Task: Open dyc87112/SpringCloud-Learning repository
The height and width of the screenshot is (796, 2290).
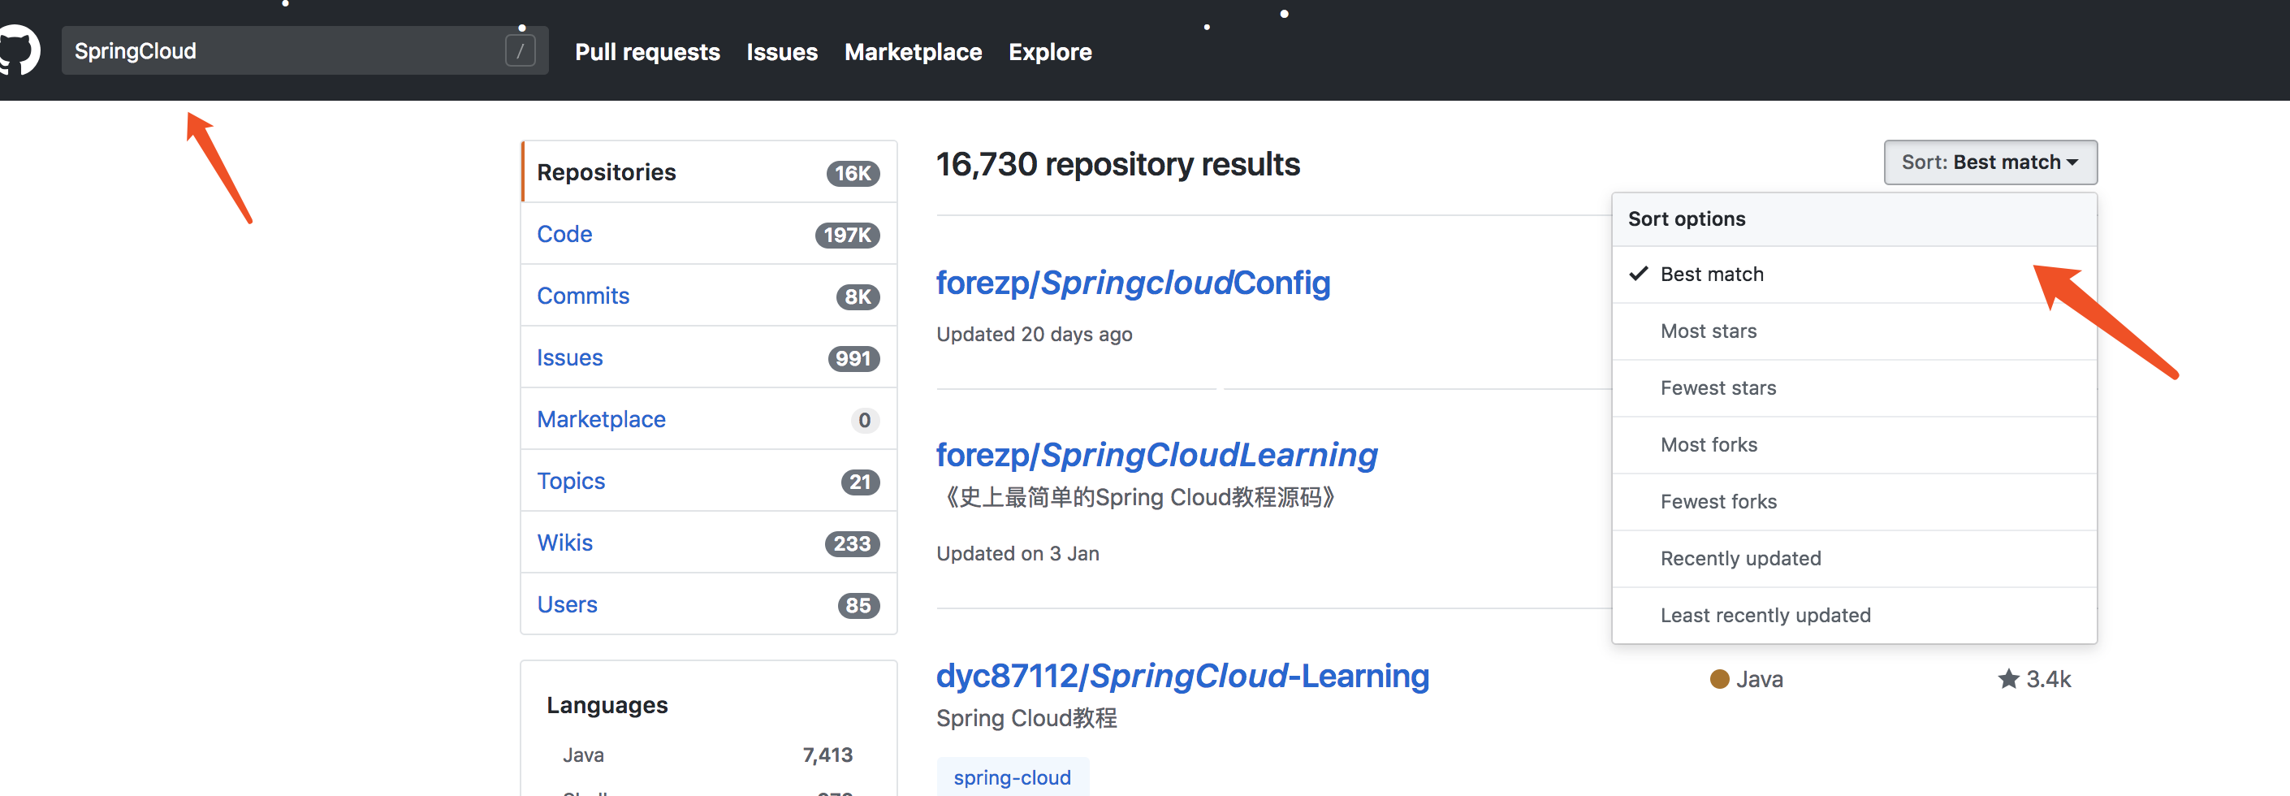Action: (x=1182, y=676)
